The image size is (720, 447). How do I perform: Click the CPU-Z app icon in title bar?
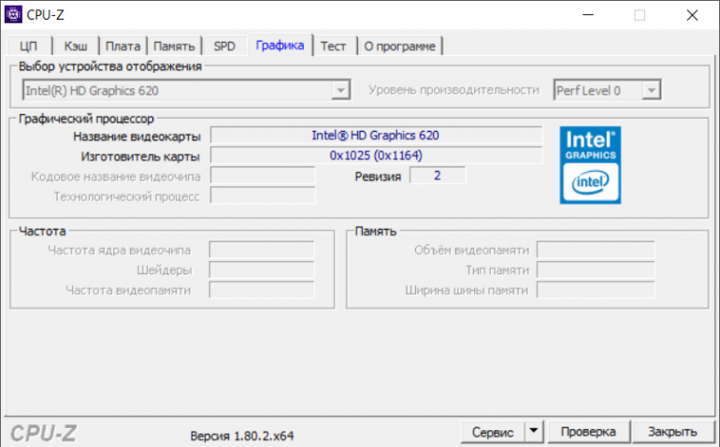coord(13,15)
